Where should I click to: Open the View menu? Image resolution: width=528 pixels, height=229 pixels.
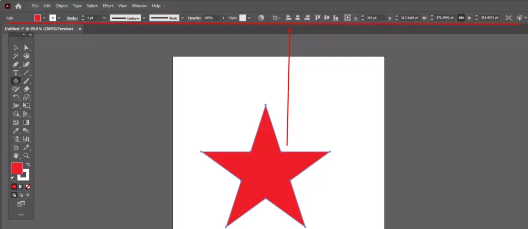point(123,6)
